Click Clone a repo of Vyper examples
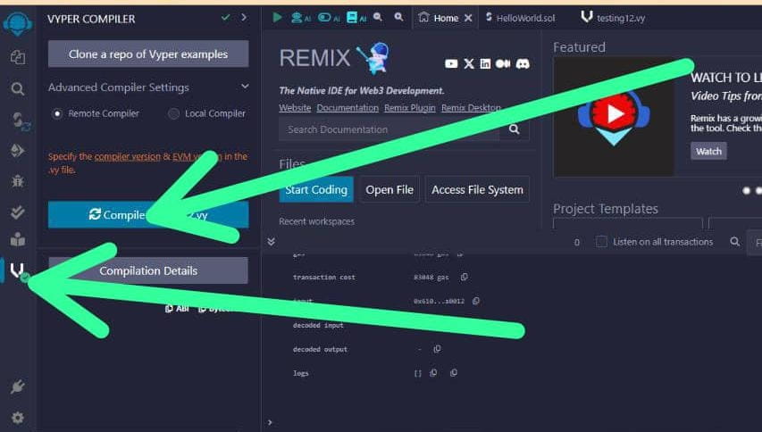Screen dimensions: 762x432 pos(148,54)
